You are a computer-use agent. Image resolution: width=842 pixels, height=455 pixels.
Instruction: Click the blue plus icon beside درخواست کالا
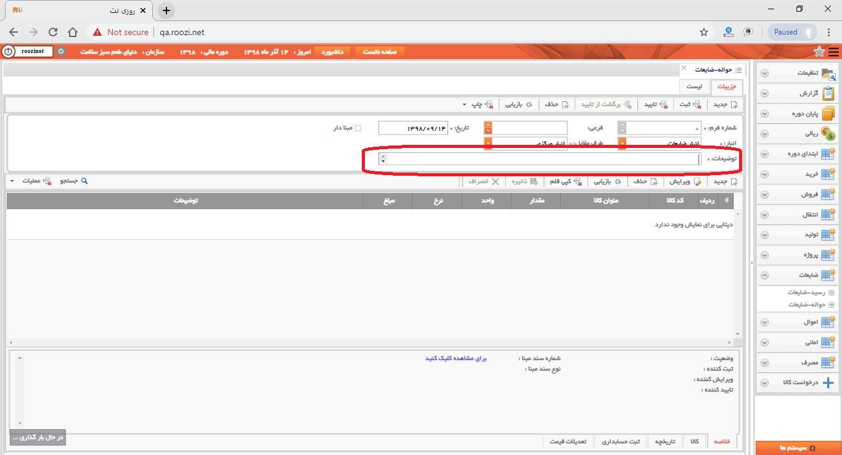pyautogui.click(x=828, y=383)
